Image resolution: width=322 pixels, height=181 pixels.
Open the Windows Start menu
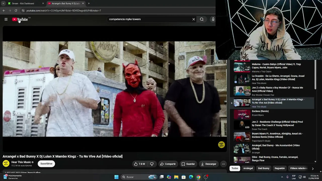(116, 177)
